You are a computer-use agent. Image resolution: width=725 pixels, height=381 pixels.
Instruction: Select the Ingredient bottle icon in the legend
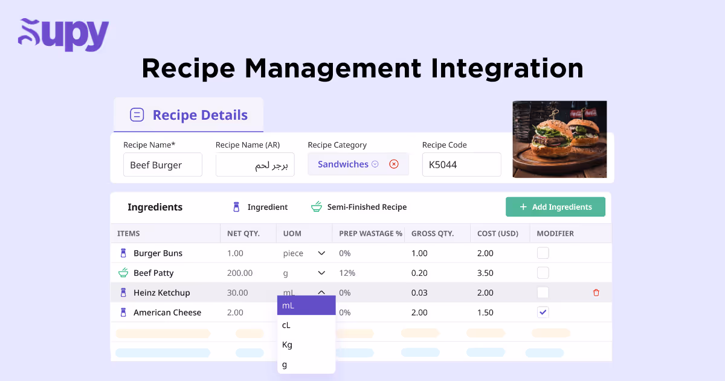236,207
